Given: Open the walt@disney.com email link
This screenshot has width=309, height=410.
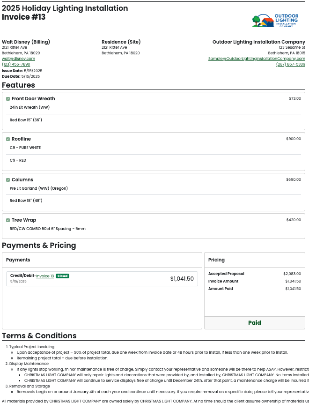Looking at the screenshot, I should pos(18,59).
